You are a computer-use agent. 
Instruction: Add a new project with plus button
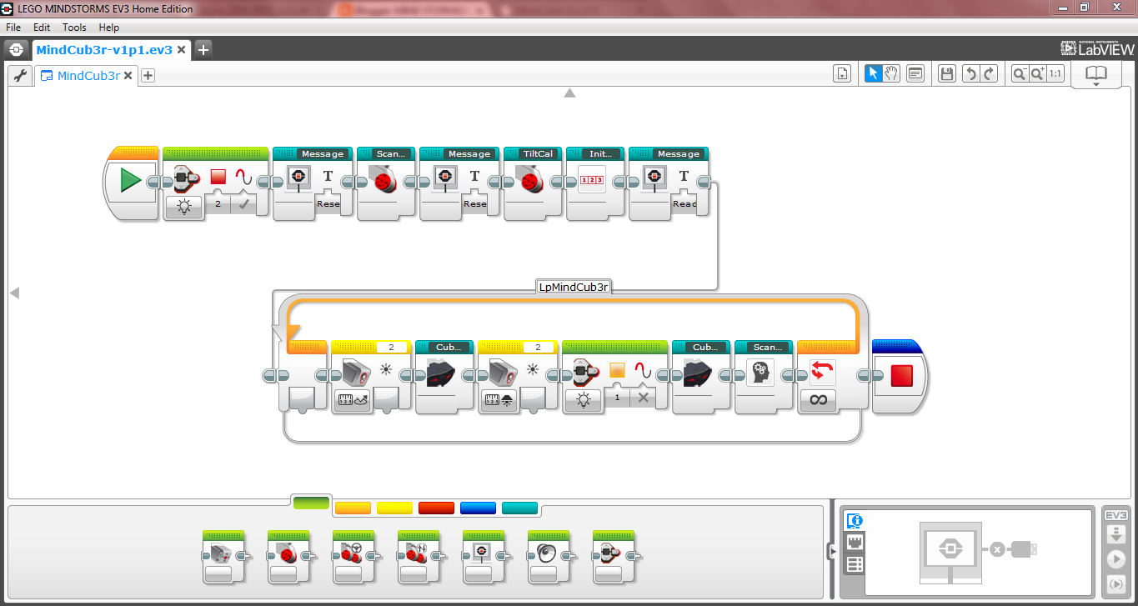tap(203, 50)
